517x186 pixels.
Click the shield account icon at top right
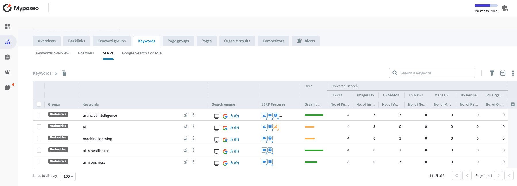[x=505, y=8]
